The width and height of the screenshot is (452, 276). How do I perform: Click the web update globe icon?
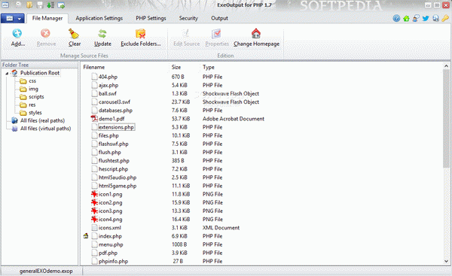(x=435, y=19)
